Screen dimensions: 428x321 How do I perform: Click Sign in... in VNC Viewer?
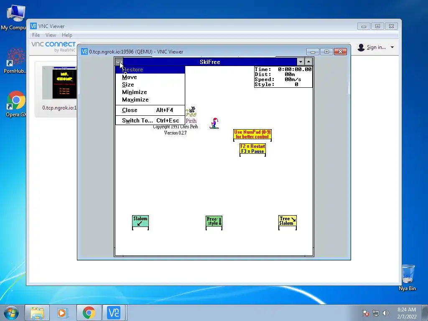coord(376,47)
